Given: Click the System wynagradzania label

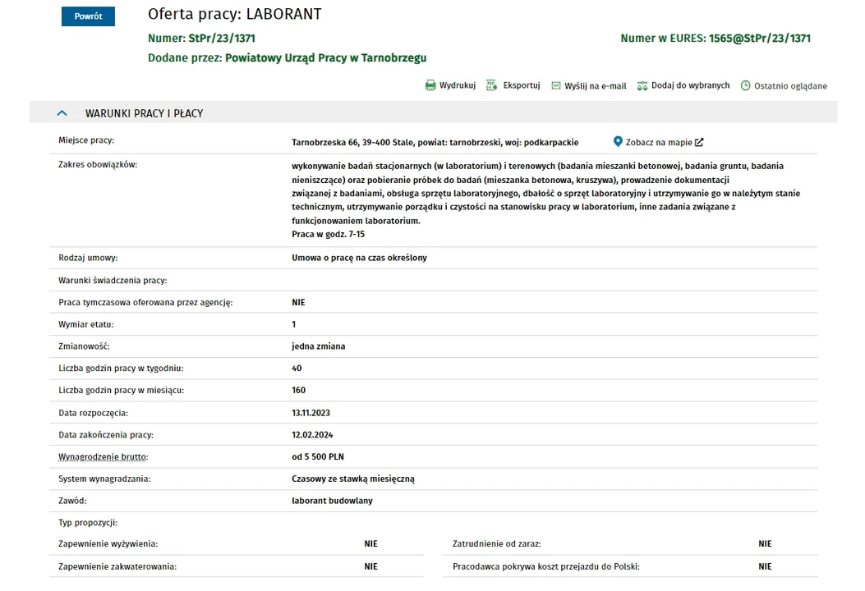Looking at the screenshot, I should (x=104, y=479).
